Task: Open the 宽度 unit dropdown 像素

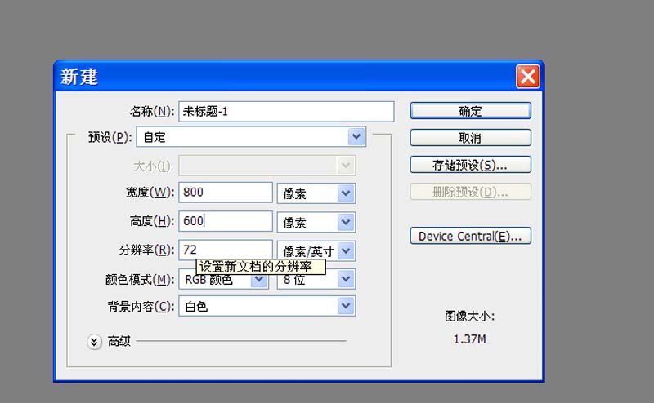Action: (x=316, y=193)
